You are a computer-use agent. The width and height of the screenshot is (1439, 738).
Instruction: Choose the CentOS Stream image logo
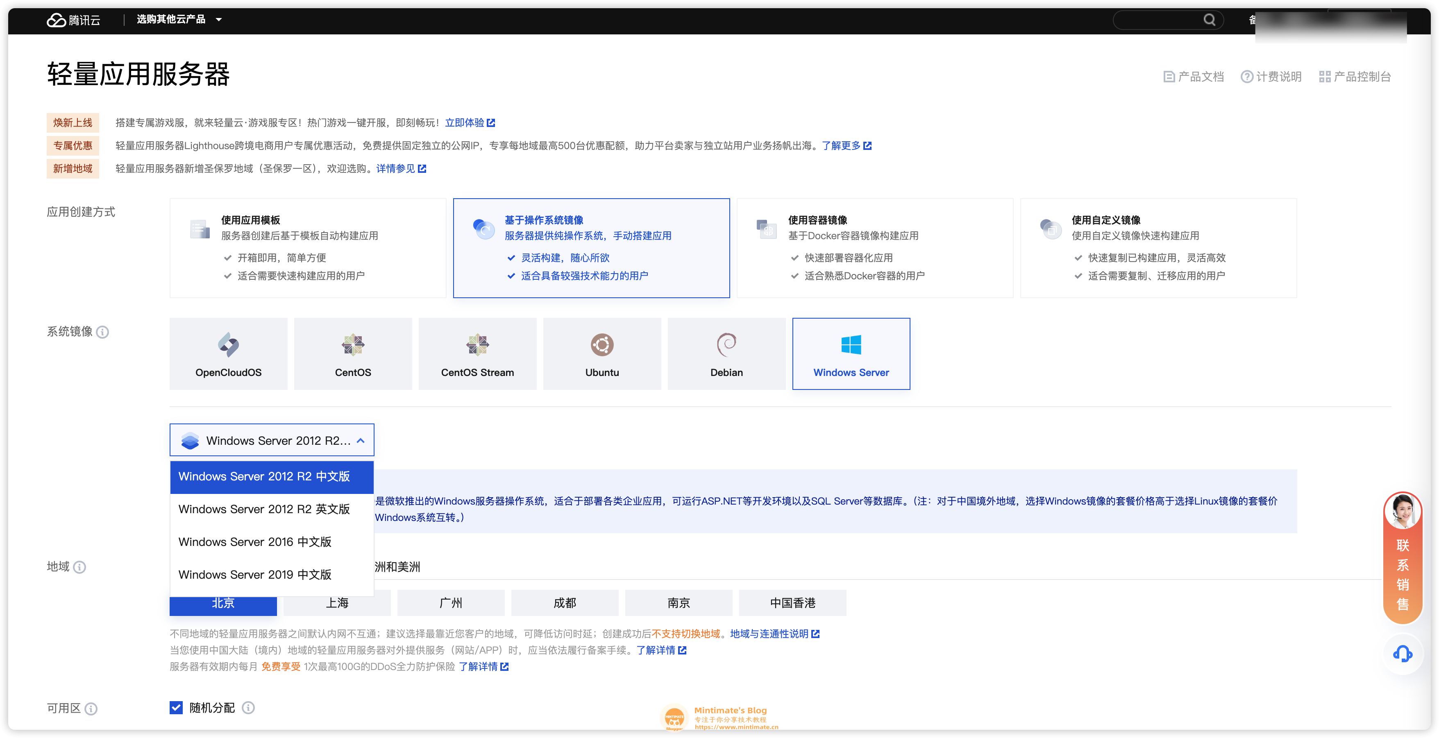pos(478,345)
